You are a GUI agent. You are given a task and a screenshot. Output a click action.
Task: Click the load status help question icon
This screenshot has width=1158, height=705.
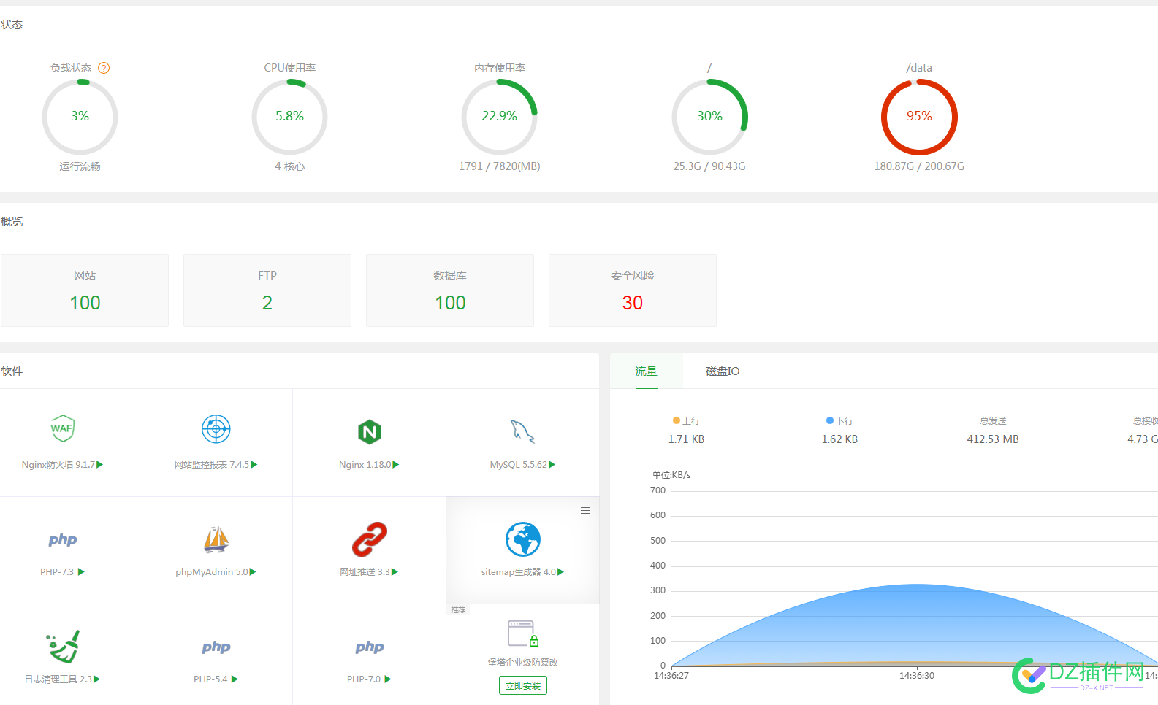104,68
